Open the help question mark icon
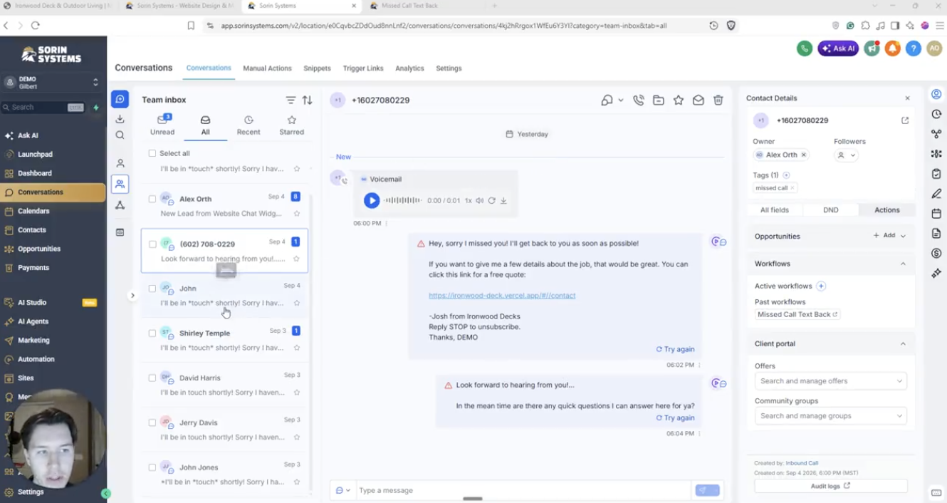 914,48
